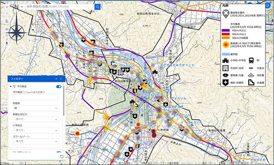Go to next extent using right arrow
Image resolution: width=274 pixels, height=165 pixels.
[7, 35]
